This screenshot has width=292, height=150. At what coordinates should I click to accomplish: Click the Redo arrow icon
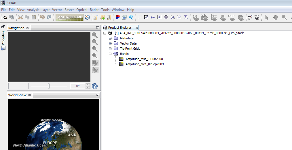click(x=49, y=17)
